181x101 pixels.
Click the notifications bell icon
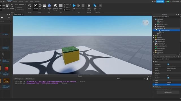(x=155, y=2)
